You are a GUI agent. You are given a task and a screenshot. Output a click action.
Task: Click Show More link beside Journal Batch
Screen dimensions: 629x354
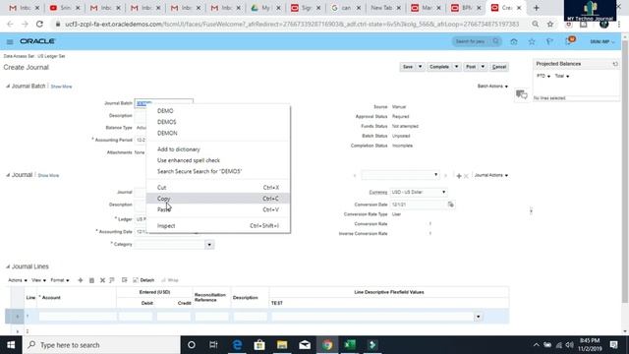tap(61, 87)
